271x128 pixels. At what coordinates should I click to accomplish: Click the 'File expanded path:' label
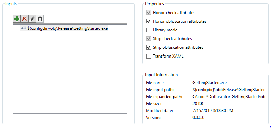point(164,97)
